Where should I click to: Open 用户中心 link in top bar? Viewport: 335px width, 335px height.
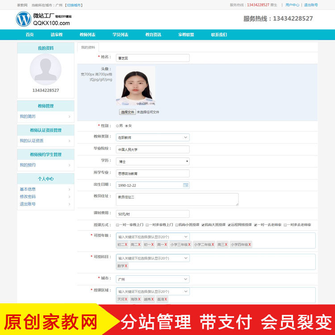coord(292,5)
